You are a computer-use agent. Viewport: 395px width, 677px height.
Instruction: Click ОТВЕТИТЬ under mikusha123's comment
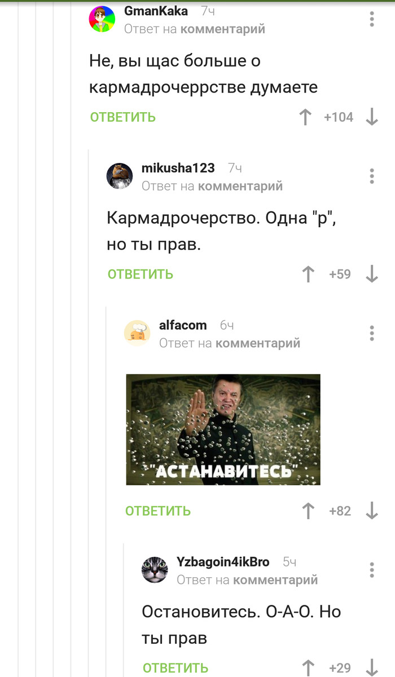pyautogui.click(x=141, y=275)
